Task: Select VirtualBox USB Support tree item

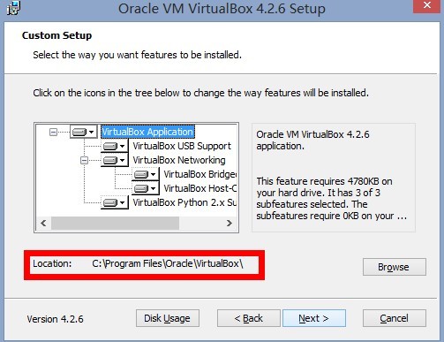Action: pos(182,146)
